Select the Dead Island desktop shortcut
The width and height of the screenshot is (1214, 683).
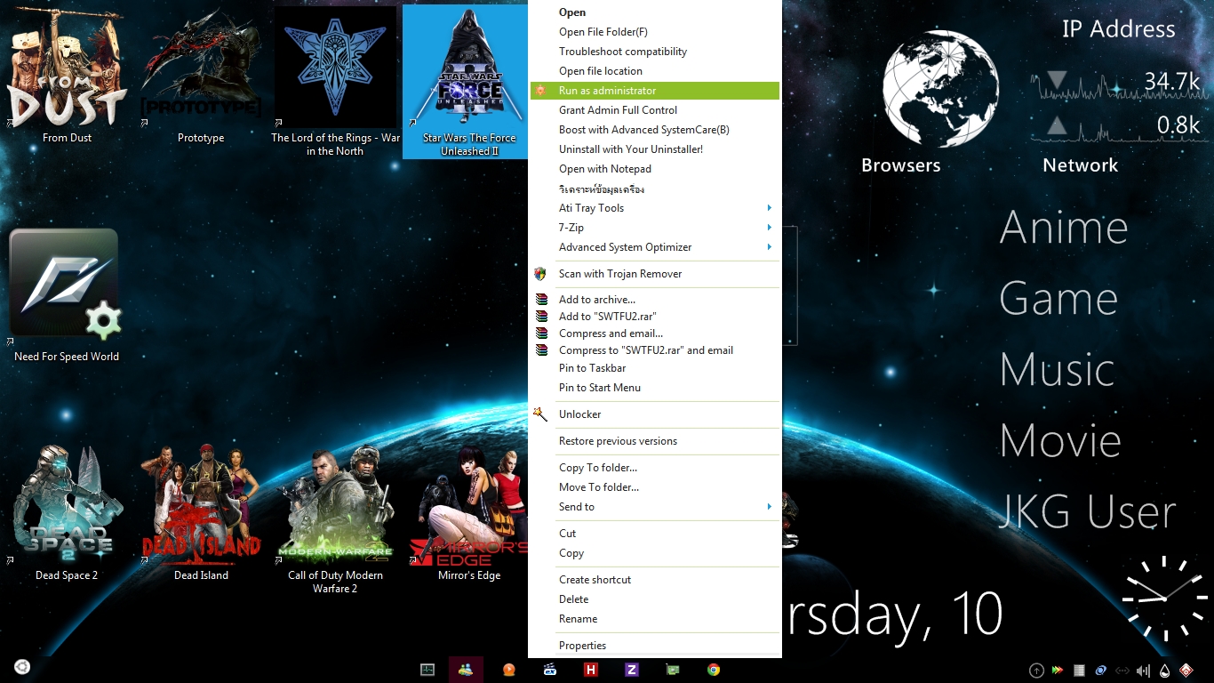coord(201,512)
